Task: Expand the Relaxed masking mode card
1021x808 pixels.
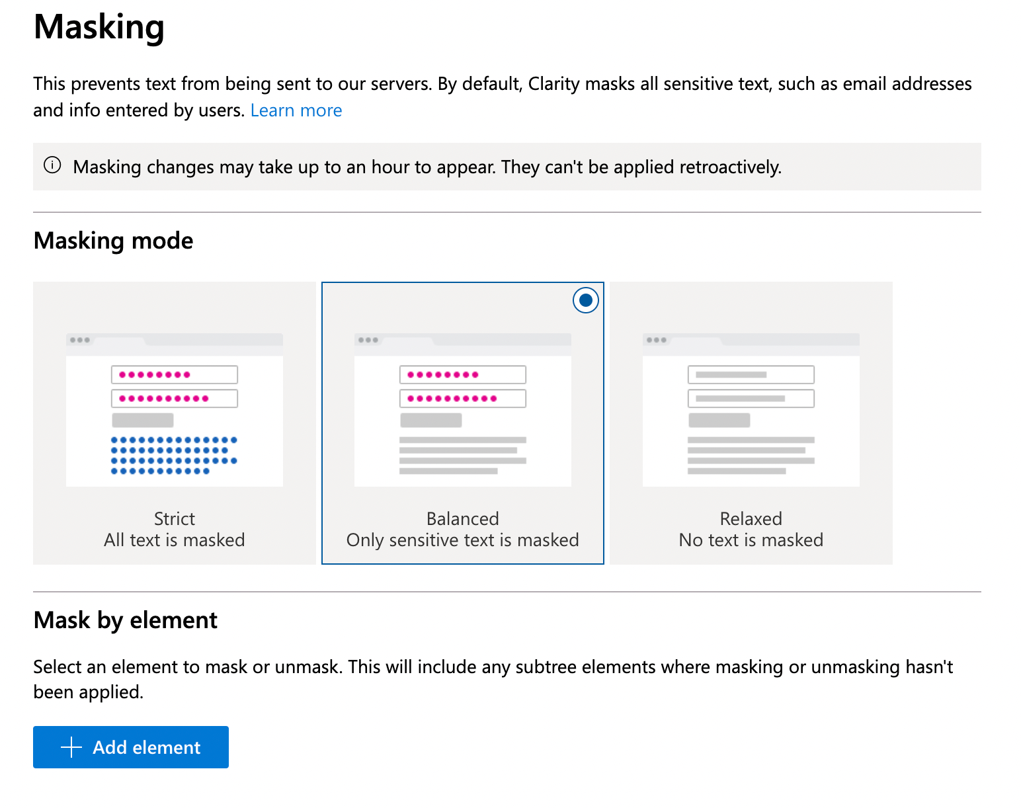Action: pyautogui.click(x=751, y=423)
